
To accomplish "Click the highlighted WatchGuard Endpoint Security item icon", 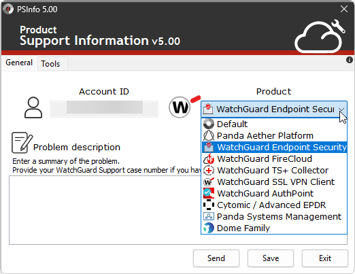I will pos(209,147).
